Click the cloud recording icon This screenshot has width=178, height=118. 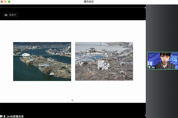click(x=6, y=15)
